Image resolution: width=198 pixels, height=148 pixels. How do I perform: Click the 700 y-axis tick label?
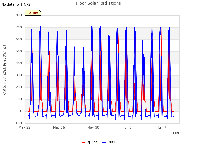(19, 27)
